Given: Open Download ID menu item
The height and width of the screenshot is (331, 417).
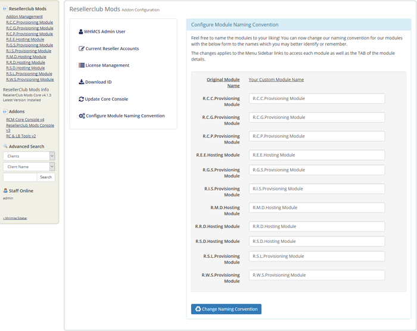Looking at the screenshot, I should [x=95, y=82].
